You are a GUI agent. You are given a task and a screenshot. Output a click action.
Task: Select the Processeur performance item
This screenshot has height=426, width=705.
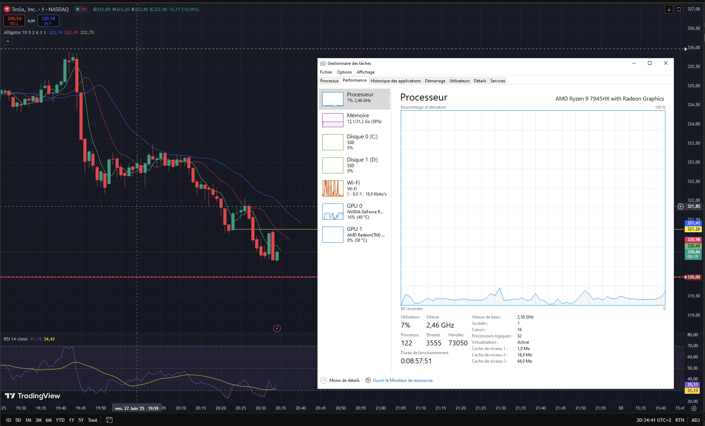click(x=355, y=99)
